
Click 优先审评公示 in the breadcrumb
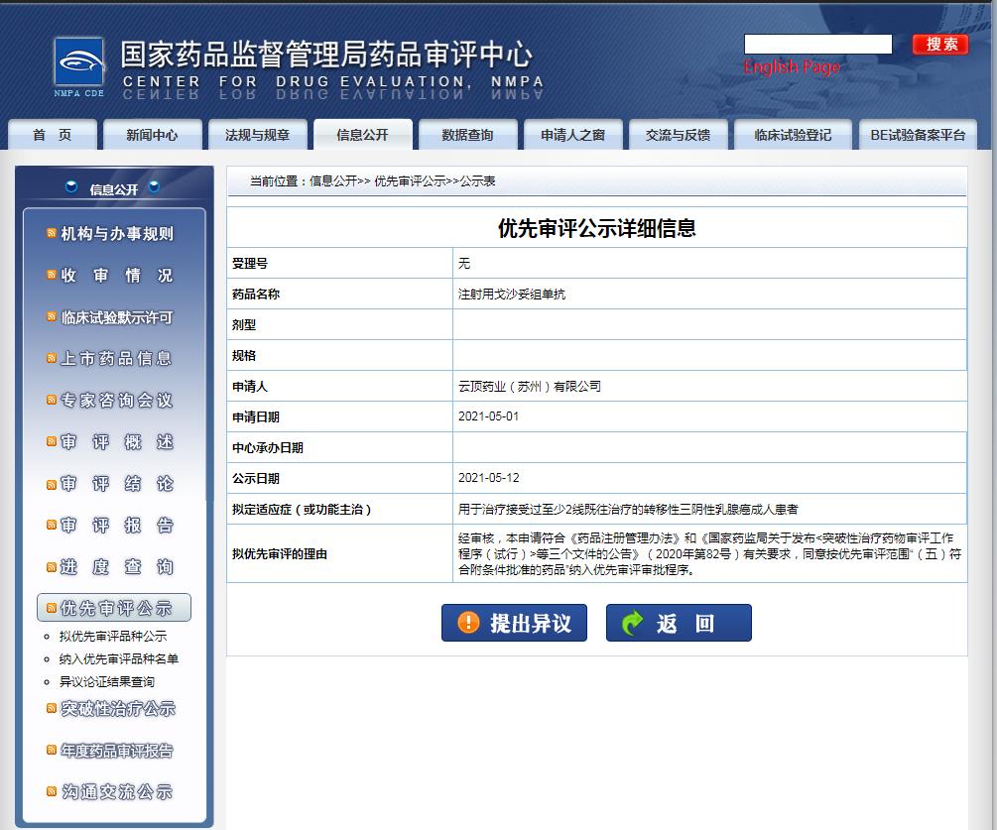coord(409,181)
